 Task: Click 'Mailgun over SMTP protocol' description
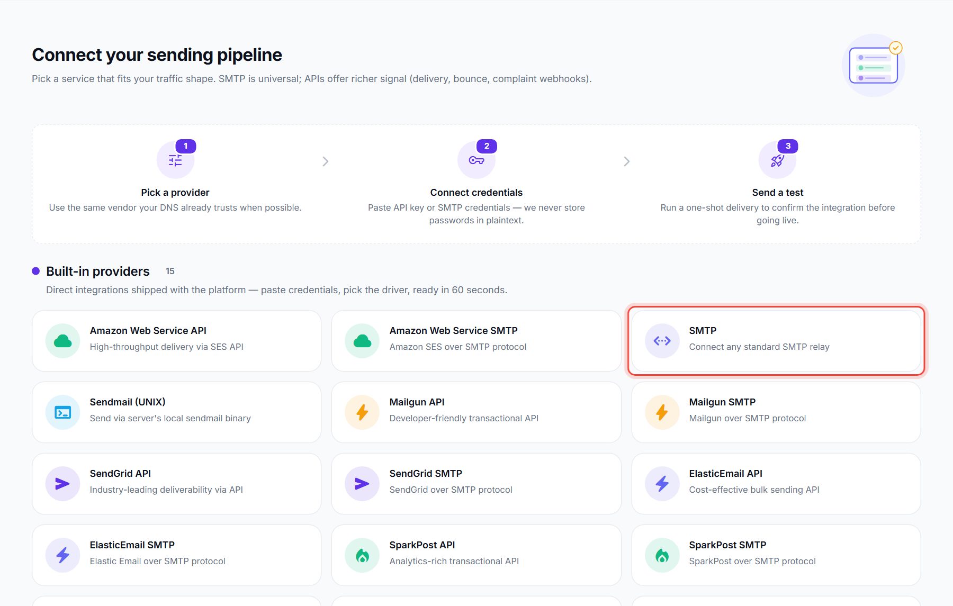point(747,419)
